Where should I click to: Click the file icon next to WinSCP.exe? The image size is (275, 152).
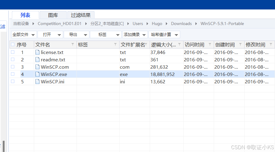[x=37, y=74]
